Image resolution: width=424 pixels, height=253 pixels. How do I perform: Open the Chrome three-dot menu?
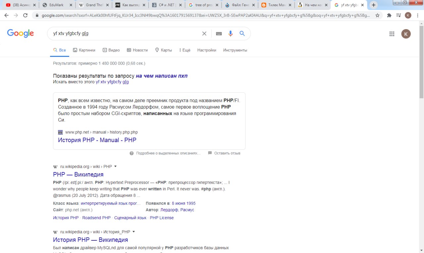point(417,15)
